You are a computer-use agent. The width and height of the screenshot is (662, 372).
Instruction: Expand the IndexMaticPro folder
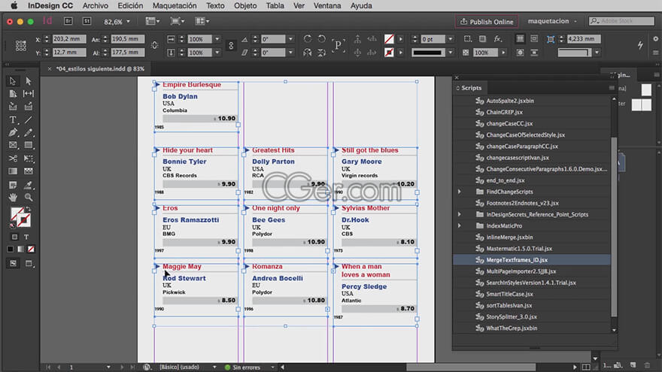(x=460, y=225)
